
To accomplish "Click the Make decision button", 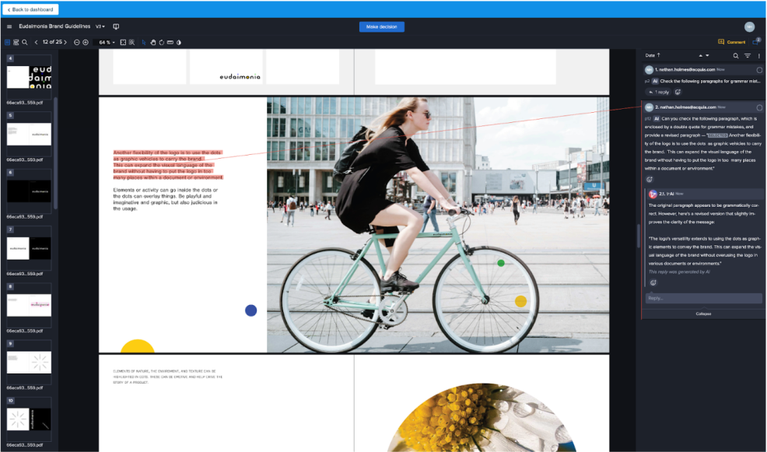I will click(x=381, y=27).
